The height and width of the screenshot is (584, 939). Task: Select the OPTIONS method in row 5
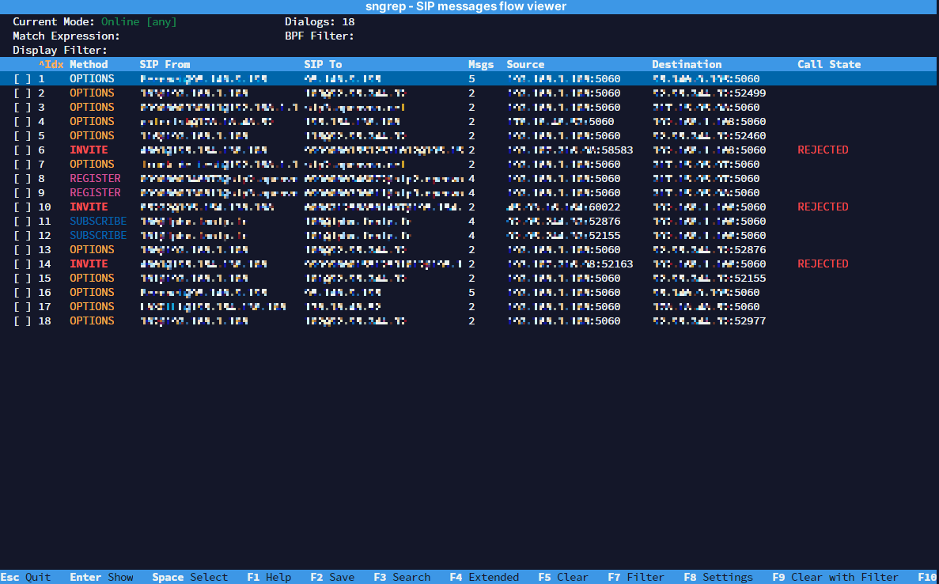(x=92, y=136)
